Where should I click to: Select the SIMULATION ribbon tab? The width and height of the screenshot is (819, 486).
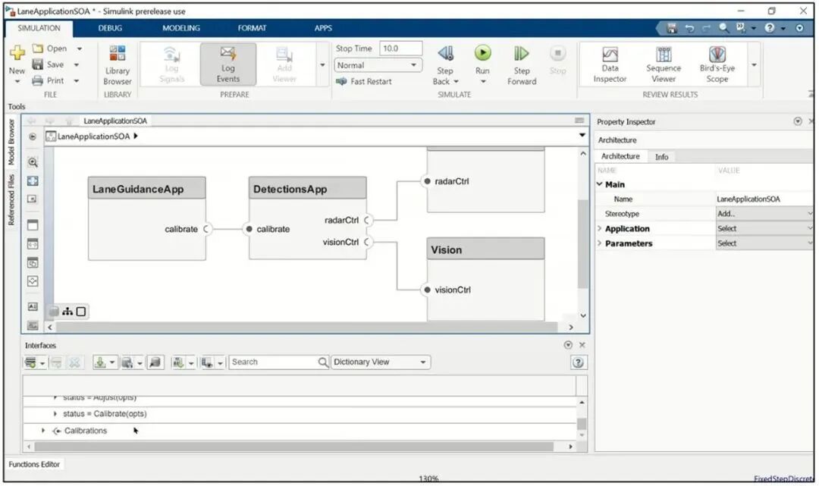pyautogui.click(x=39, y=28)
